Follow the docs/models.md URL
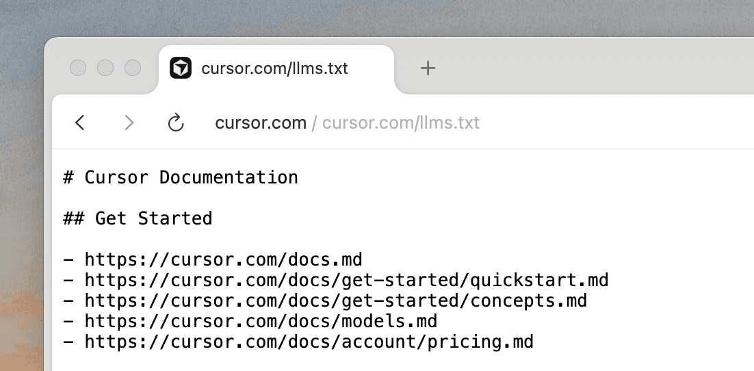 [x=261, y=321]
